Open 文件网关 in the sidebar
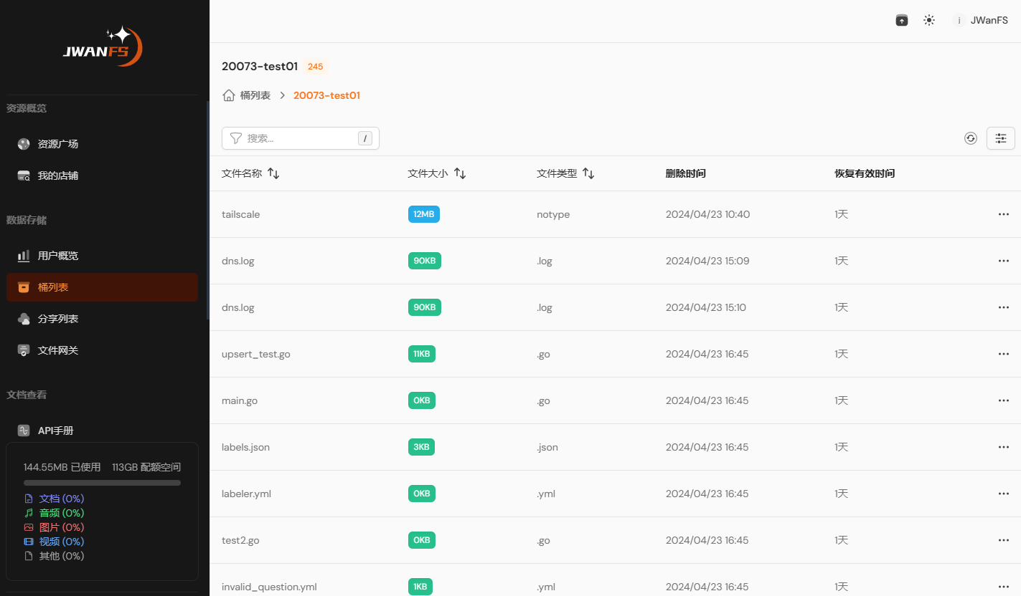The width and height of the screenshot is (1021, 596). pyautogui.click(x=102, y=350)
